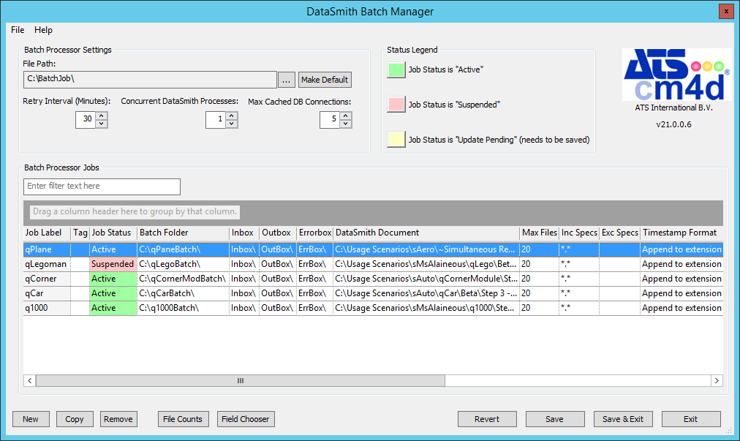
Task: Click in the filter text input field
Action: coord(102,186)
